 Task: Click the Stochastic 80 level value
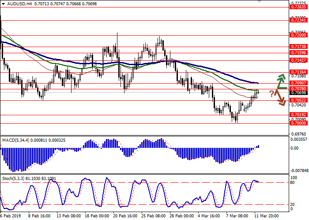tap(291, 182)
